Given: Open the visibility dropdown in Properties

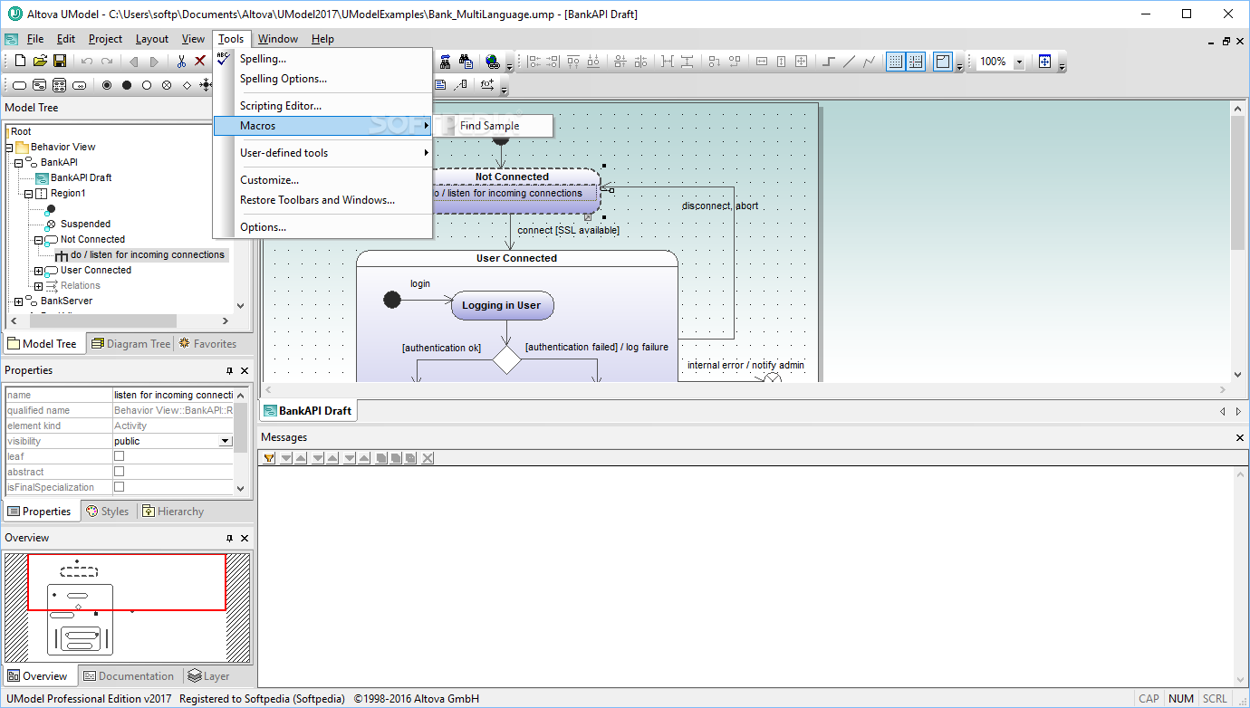Looking at the screenshot, I should (x=226, y=441).
